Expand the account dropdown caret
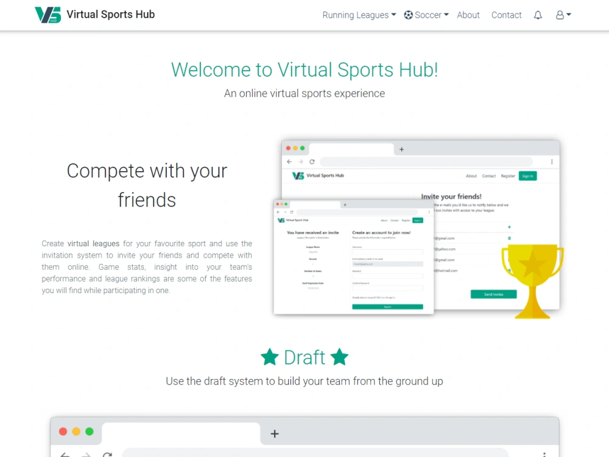609x457 pixels. [568, 15]
